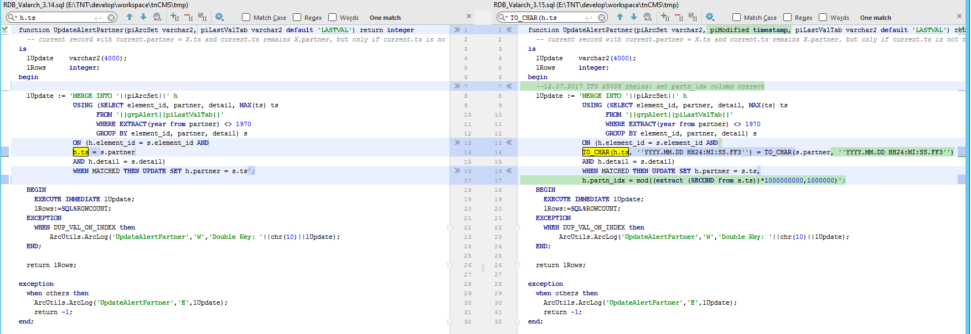Close the left pane search bar
The height and width of the screenshot is (334, 971).
click(x=469, y=17)
